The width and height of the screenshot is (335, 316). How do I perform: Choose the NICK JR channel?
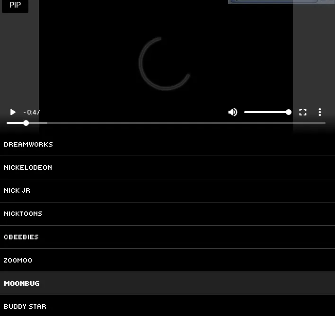(167, 191)
